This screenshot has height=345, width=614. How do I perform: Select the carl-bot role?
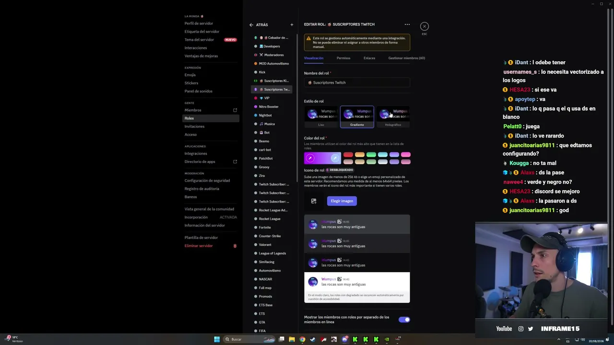tap(272, 150)
